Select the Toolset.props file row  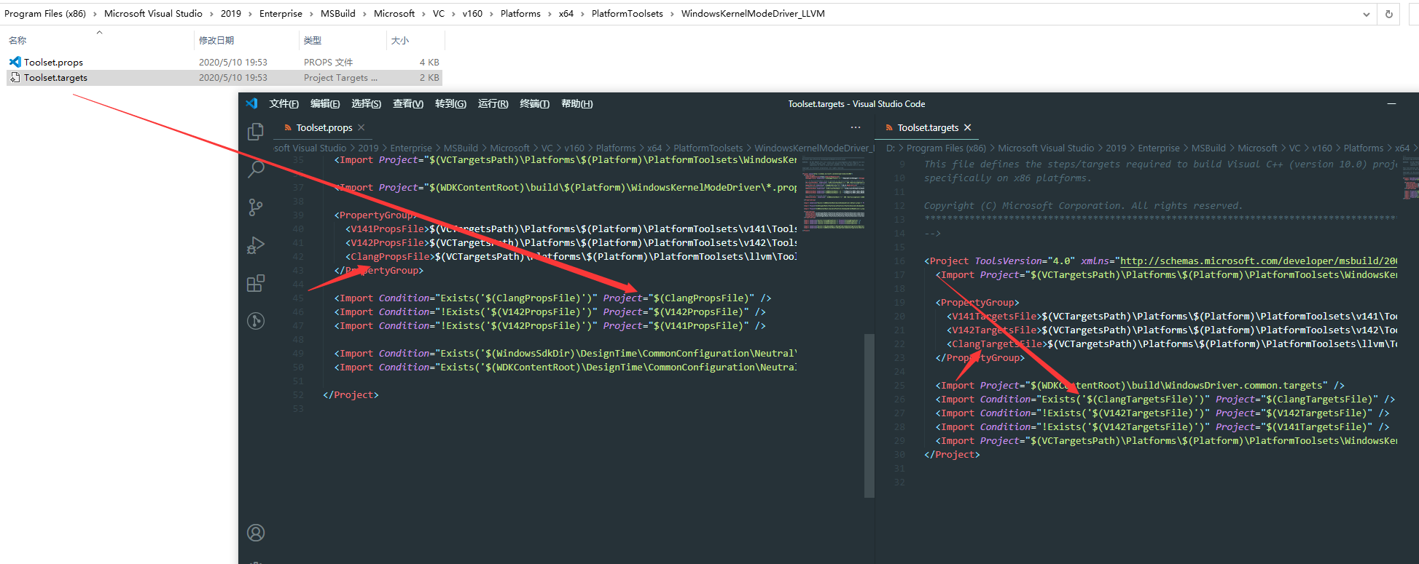coord(224,62)
